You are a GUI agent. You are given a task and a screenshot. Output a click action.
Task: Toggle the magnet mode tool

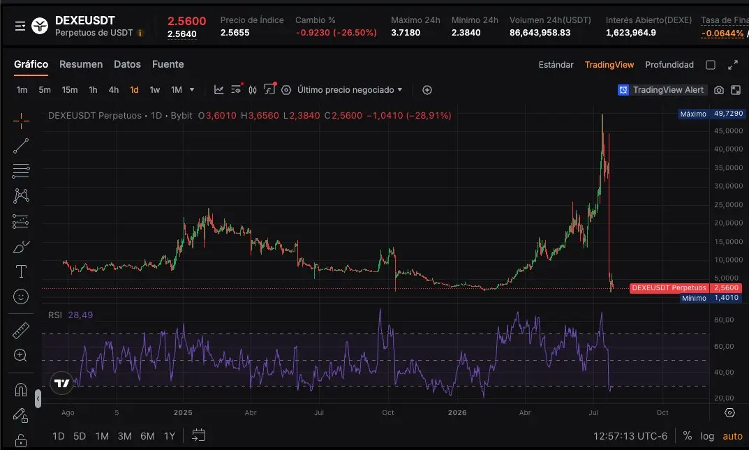(20, 390)
